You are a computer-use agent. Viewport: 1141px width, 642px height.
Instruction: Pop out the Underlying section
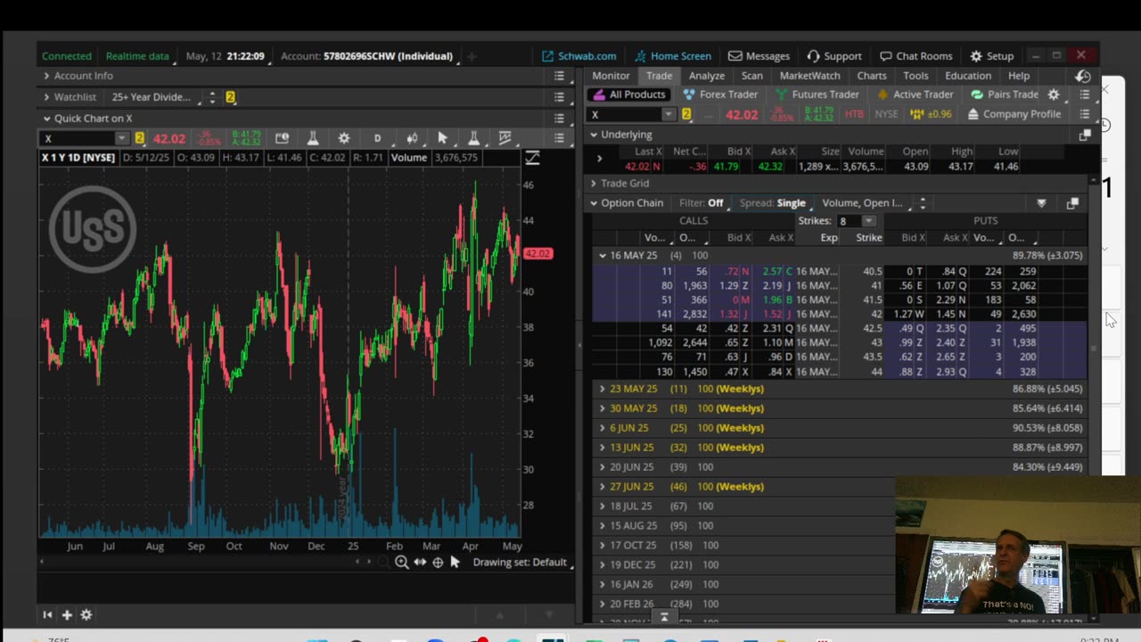click(1085, 135)
